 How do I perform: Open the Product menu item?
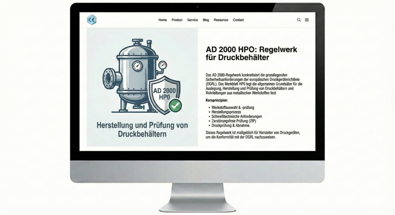click(x=177, y=20)
